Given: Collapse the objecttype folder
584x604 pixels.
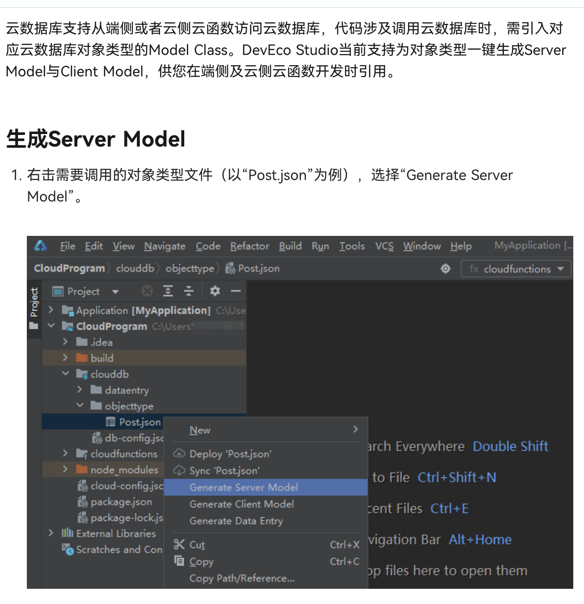Looking at the screenshot, I should (80, 405).
